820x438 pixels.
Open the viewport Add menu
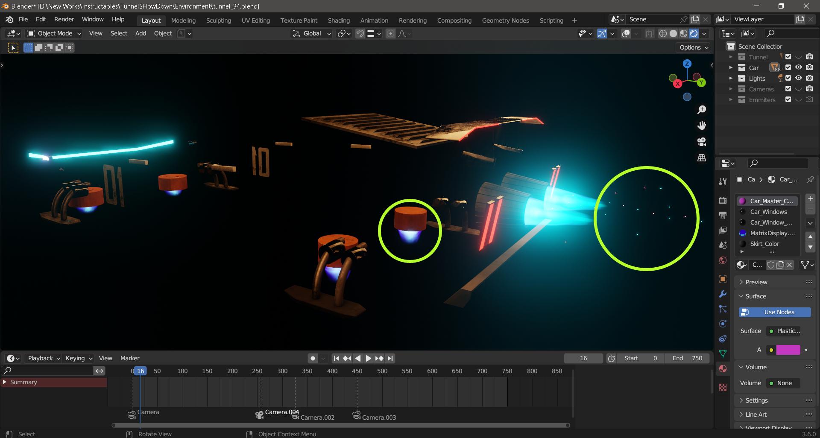[x=141, y=33]
